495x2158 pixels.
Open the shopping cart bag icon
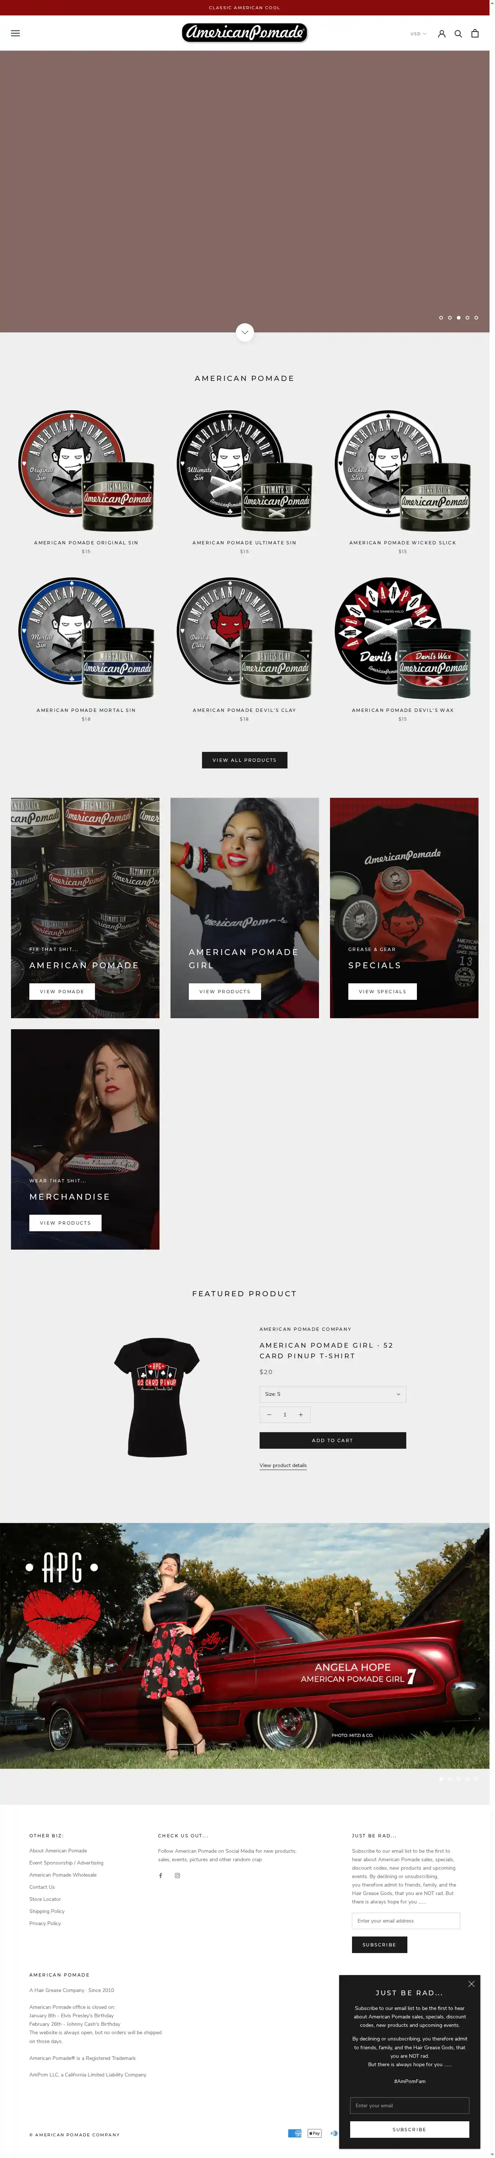(475, 33)
